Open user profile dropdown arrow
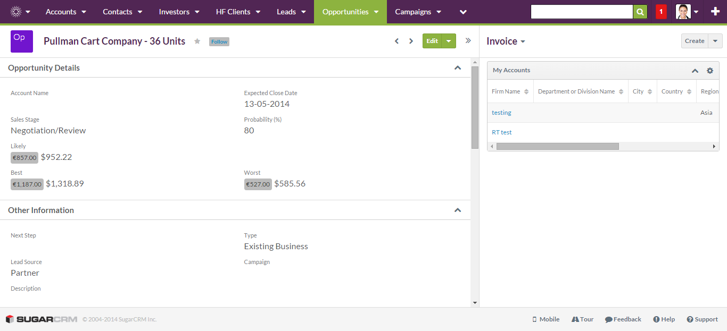Screen dimensions: 727x331 (x=696, y=12)
